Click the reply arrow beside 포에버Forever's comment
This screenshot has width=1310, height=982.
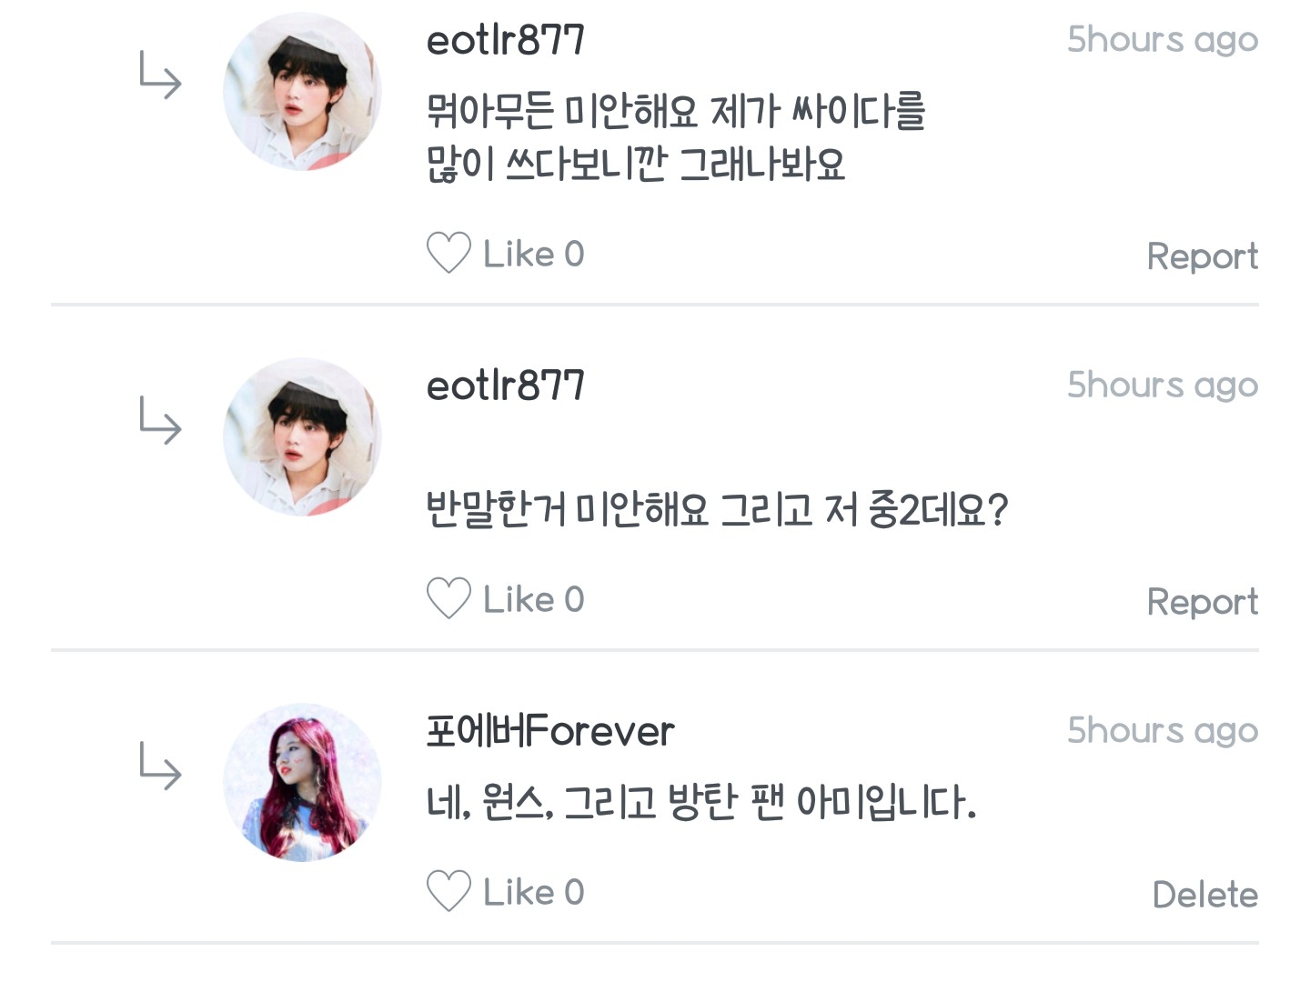(160, 767)
